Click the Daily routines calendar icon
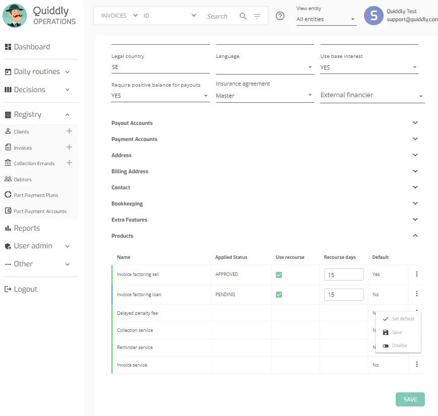 coord(8,72)
